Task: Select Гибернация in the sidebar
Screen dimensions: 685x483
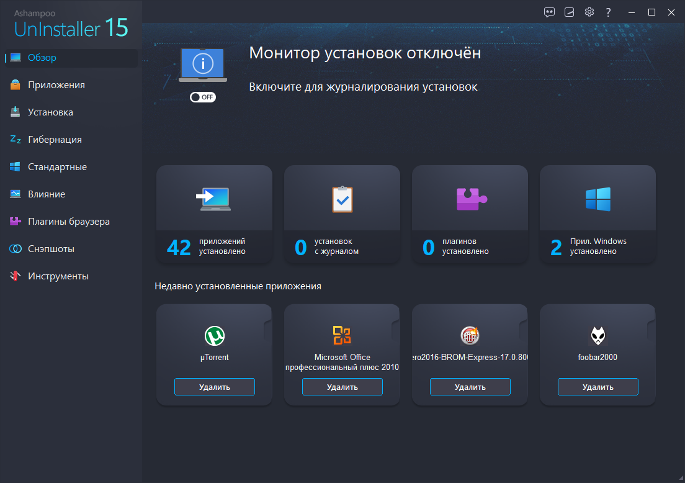Action: 55,140
